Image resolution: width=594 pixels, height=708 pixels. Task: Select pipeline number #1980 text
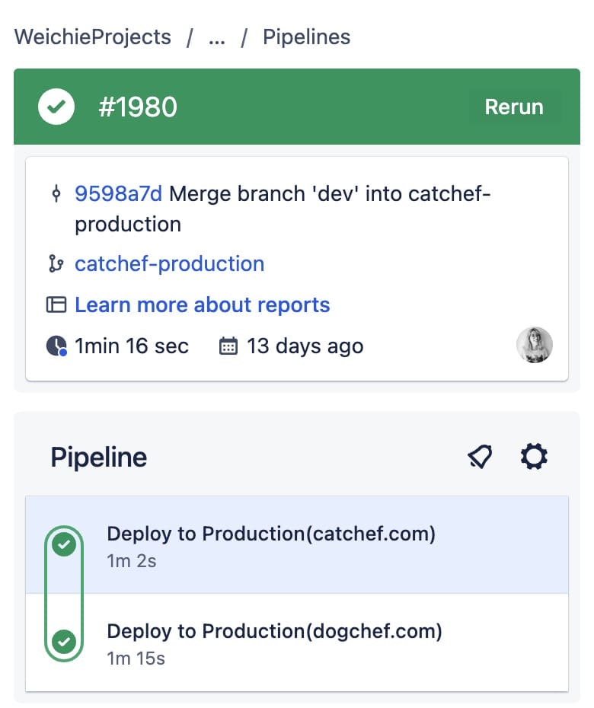pyautogui.click(x=138, y=107)
